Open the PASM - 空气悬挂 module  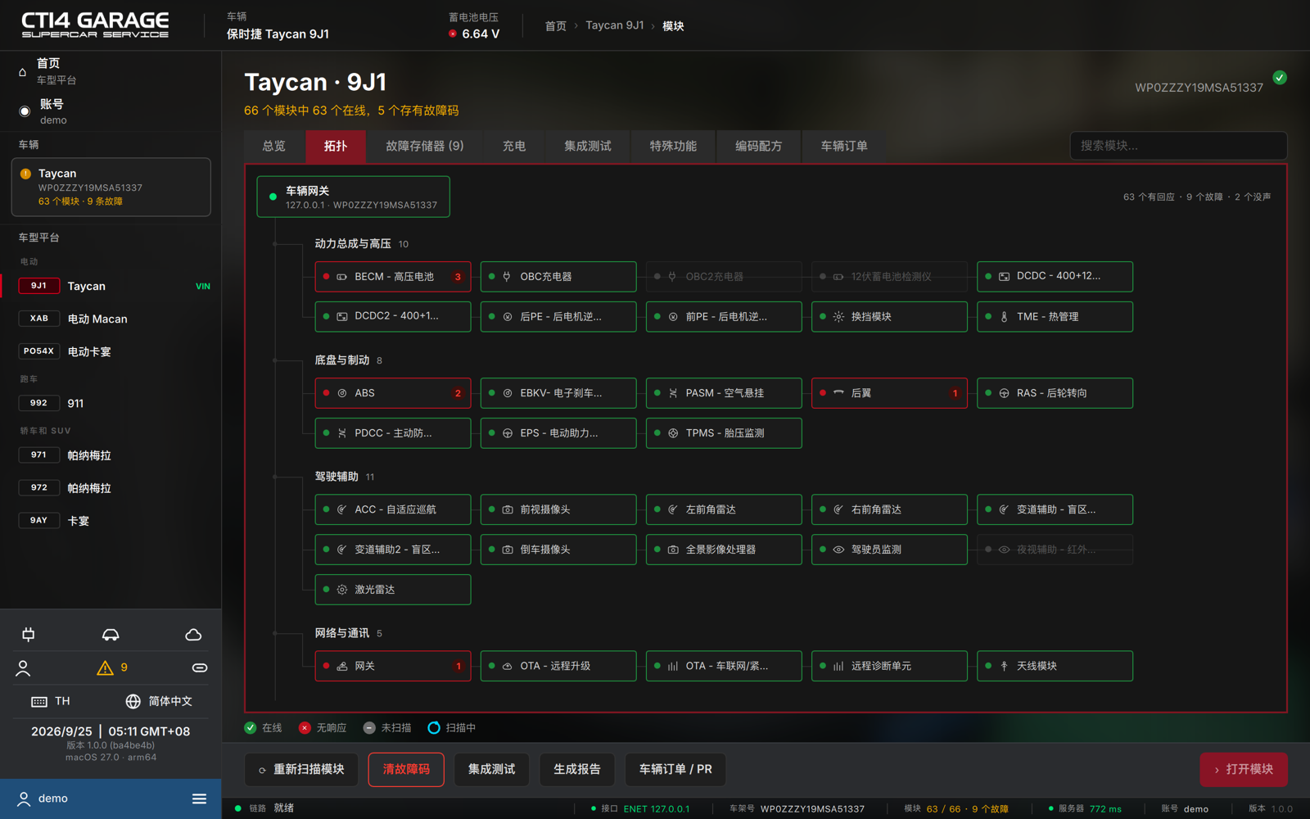724,393
